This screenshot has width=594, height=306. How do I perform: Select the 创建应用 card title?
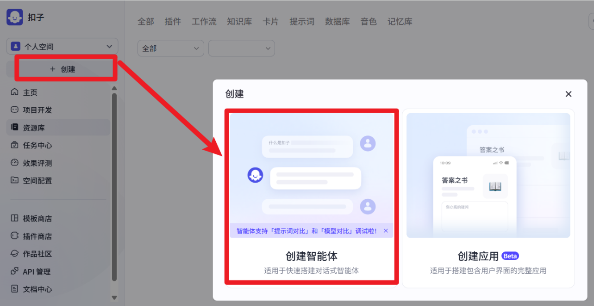pyautogui.click(x=478, y=256)
